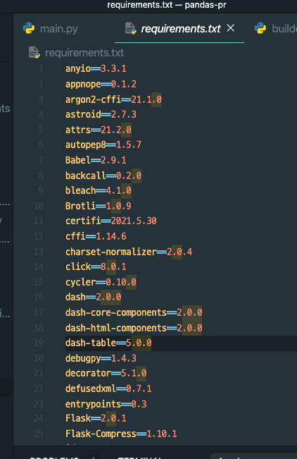Click the breadcrumb requirements.txt file icon

click(34, 53)
